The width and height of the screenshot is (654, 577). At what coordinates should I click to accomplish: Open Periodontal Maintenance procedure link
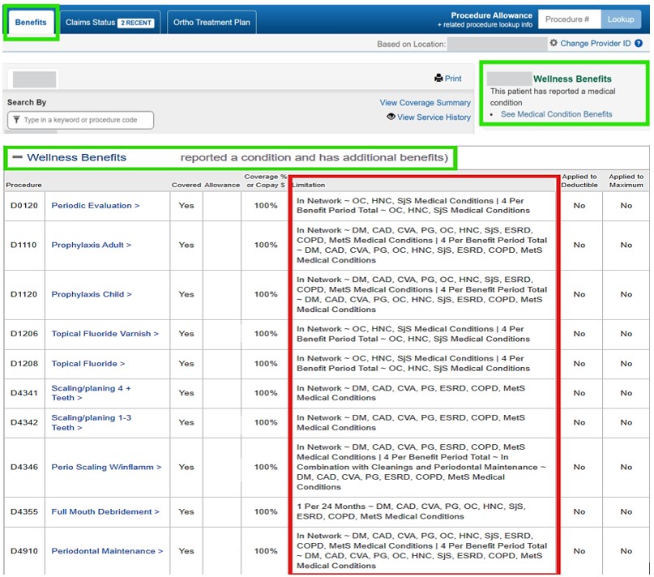(x=107, y=551)
